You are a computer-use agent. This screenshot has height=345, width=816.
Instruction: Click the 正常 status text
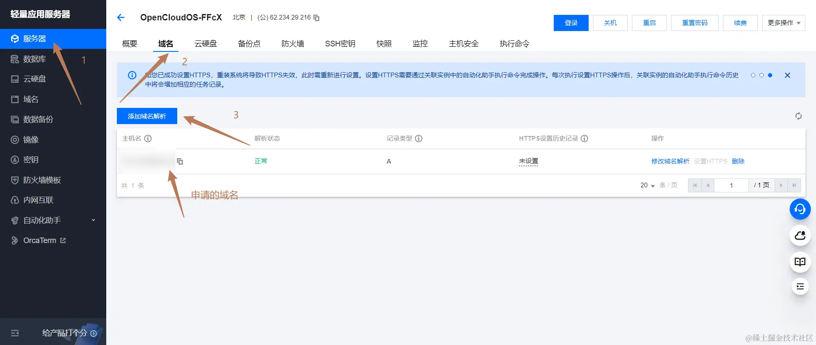tap(261, 161)
